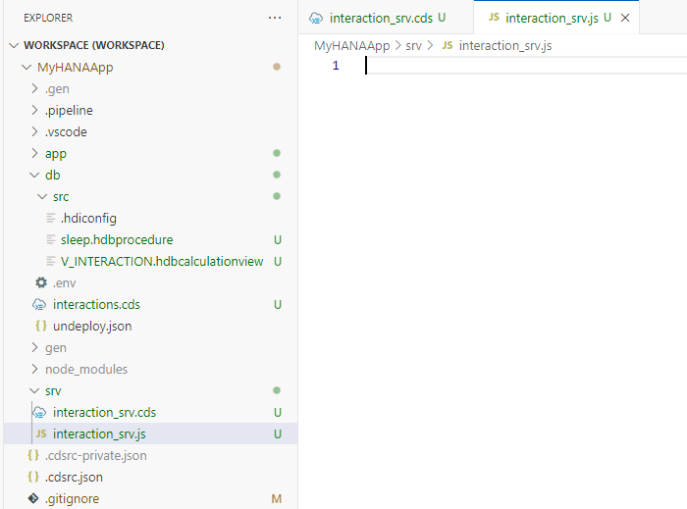
Task: Click the braces icon of undeploy.json
Action: [41, 326]
